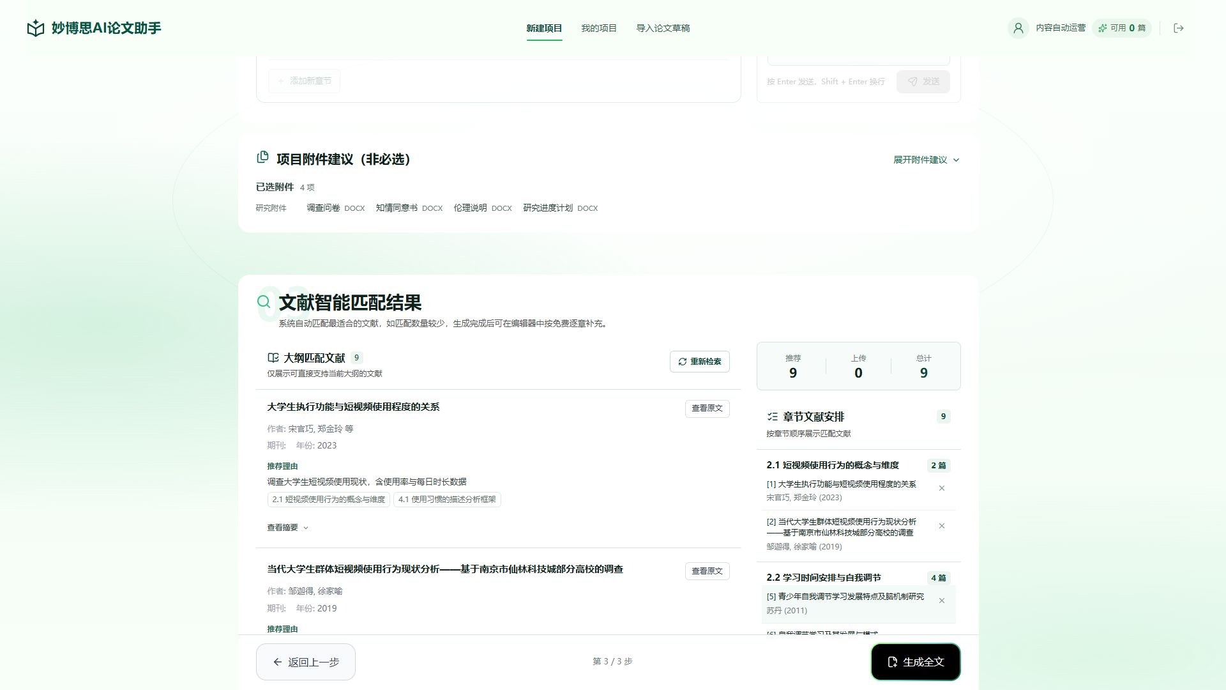Expand 查看摘要 for first paper
The height and width of the screenshot is (690, 1226).
pyautogui.click(x=288, y=528)
